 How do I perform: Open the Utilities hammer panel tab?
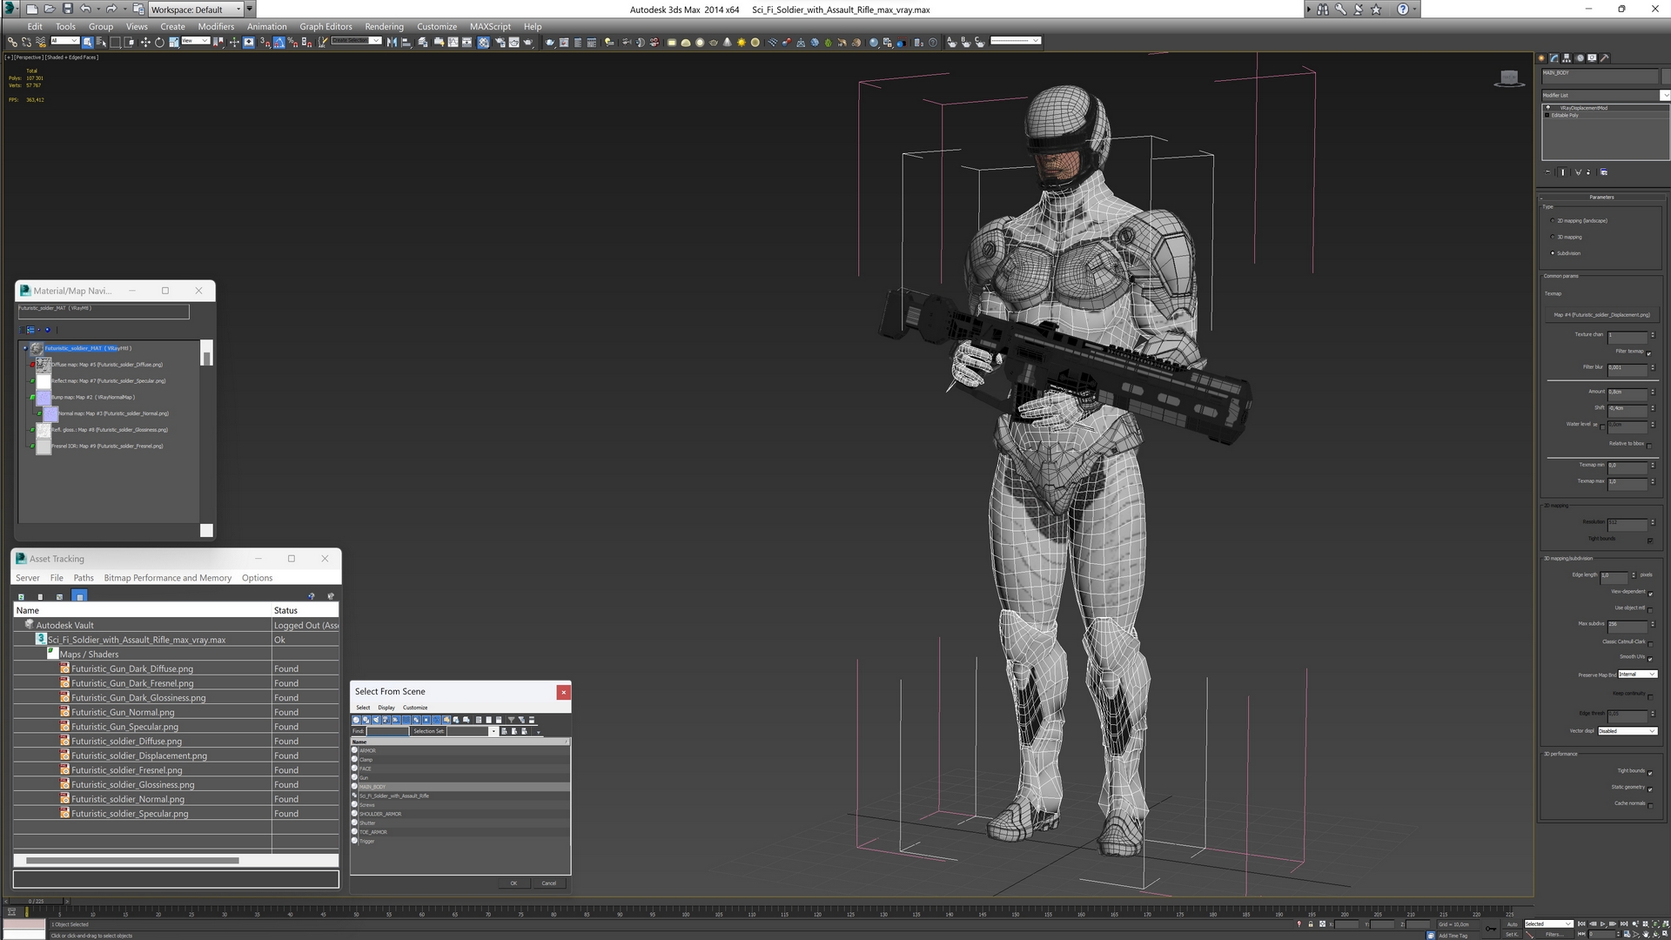[x=1605, y=58]
